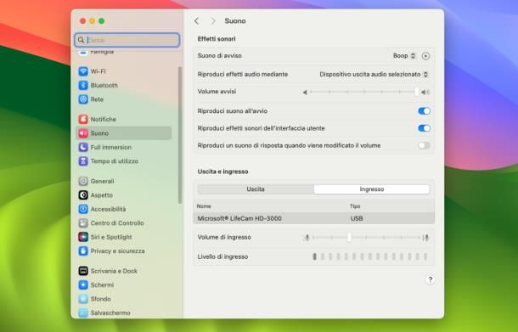Open Siri e Spotlight icon

[83, 237]
